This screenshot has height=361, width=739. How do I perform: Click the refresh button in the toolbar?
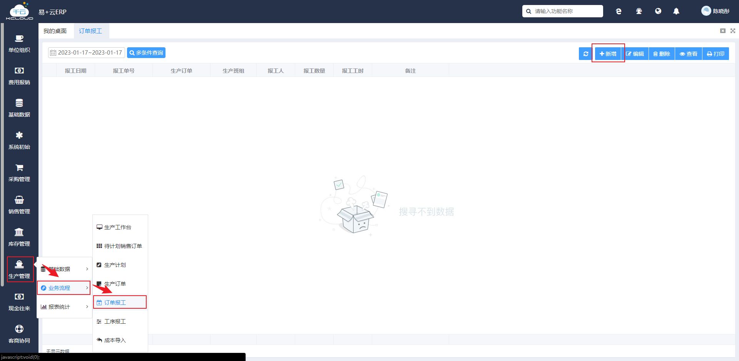[x=586, y=54]
